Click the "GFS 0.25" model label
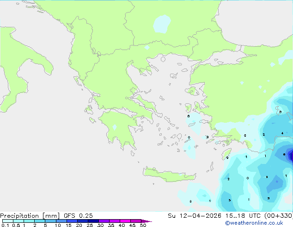 (x=78, y=216)
